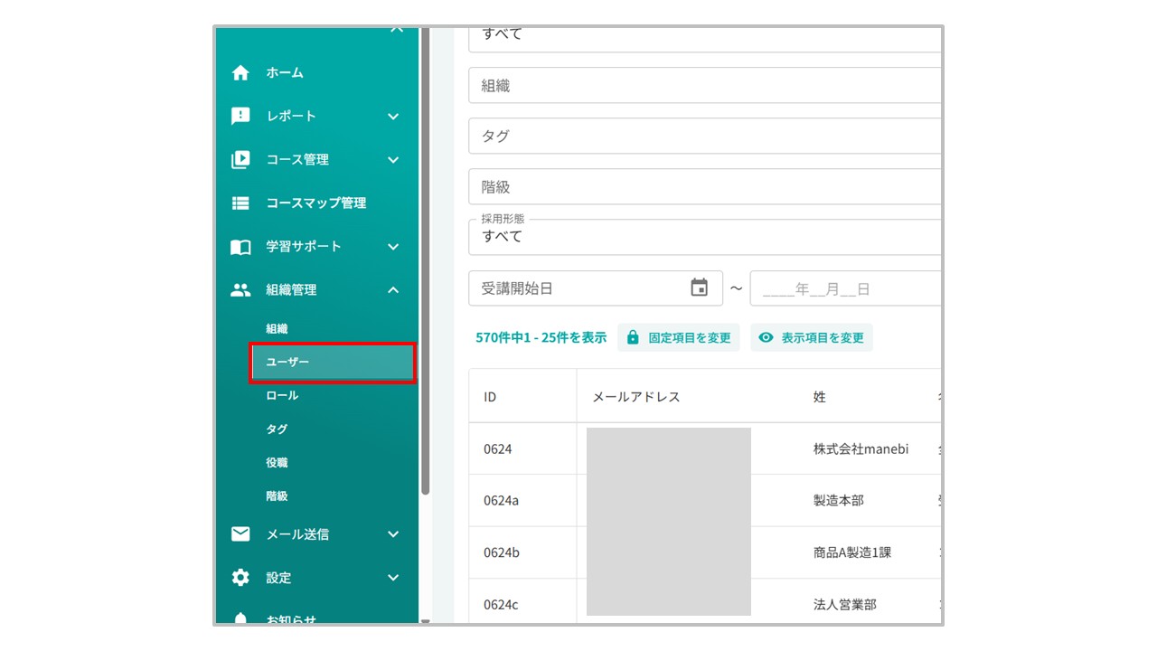Select ユーザー in the sidebar
The height and width of the screenshot is (651, 1157).
pyautogui.click(x=332, y=363)
